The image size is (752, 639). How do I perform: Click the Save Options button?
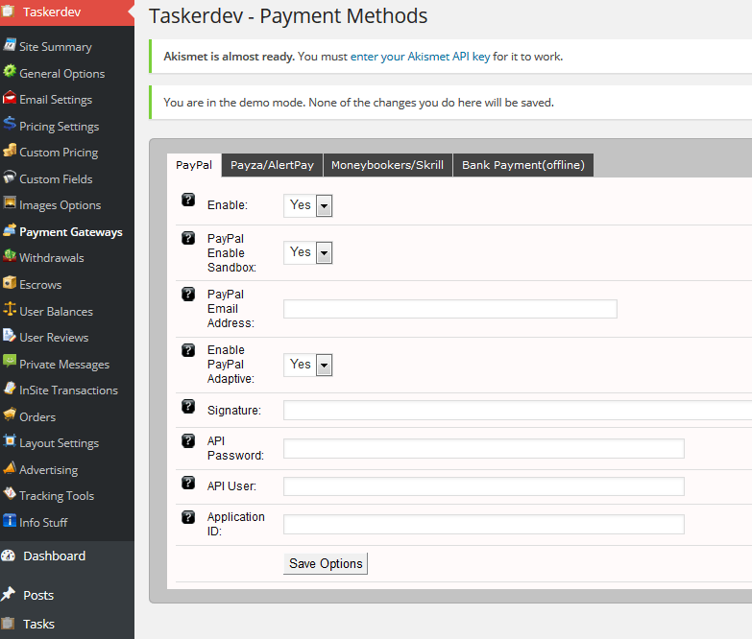pyautogui.click(x=326, y=564)
